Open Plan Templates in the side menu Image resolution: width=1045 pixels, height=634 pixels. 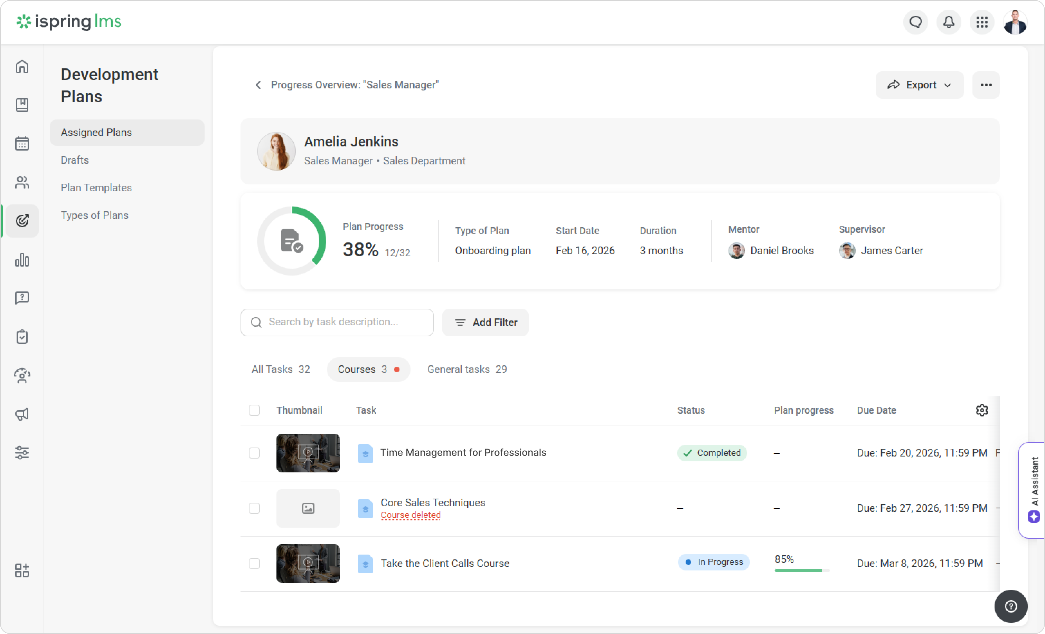pos(96,187)
